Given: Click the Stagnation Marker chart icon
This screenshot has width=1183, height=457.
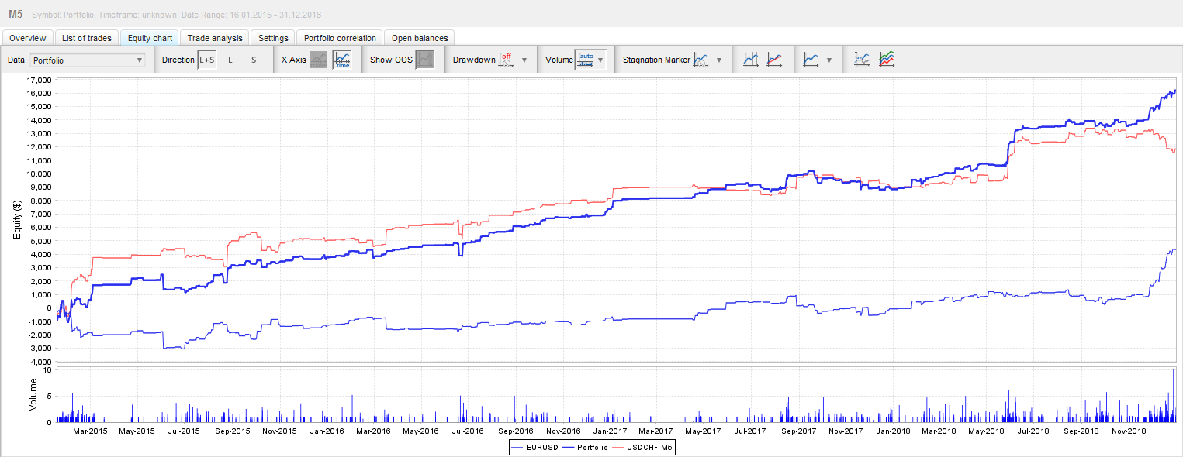Looking at the screenshot, I should pos(701,60).
